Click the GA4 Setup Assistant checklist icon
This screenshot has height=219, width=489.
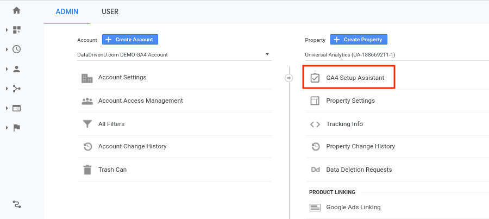pos(315,78)
